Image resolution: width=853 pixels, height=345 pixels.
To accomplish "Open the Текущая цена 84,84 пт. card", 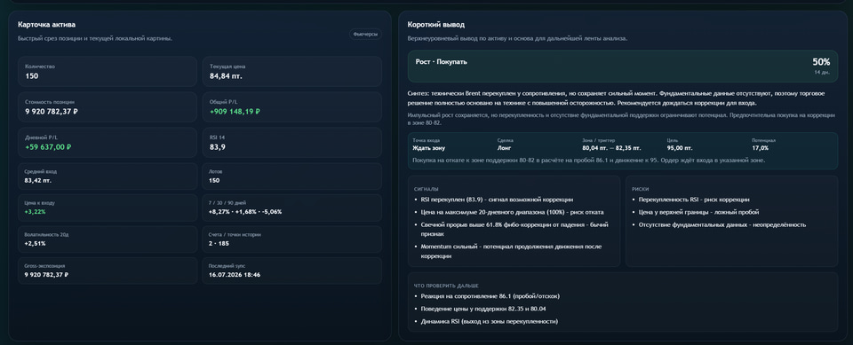I will (x=292, y=72).
